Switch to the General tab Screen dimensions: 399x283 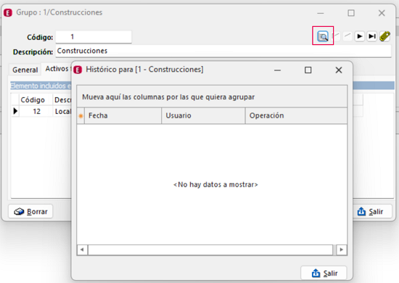tap(25, 70)
